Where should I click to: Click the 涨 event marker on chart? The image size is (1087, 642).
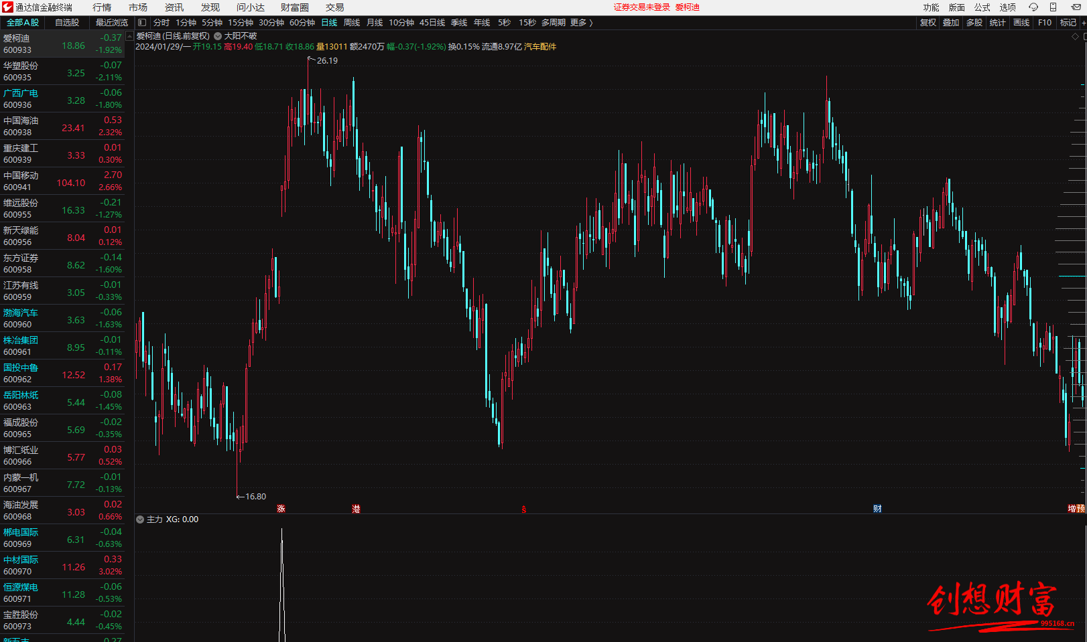pyautogui.click(x=281, y=509)
